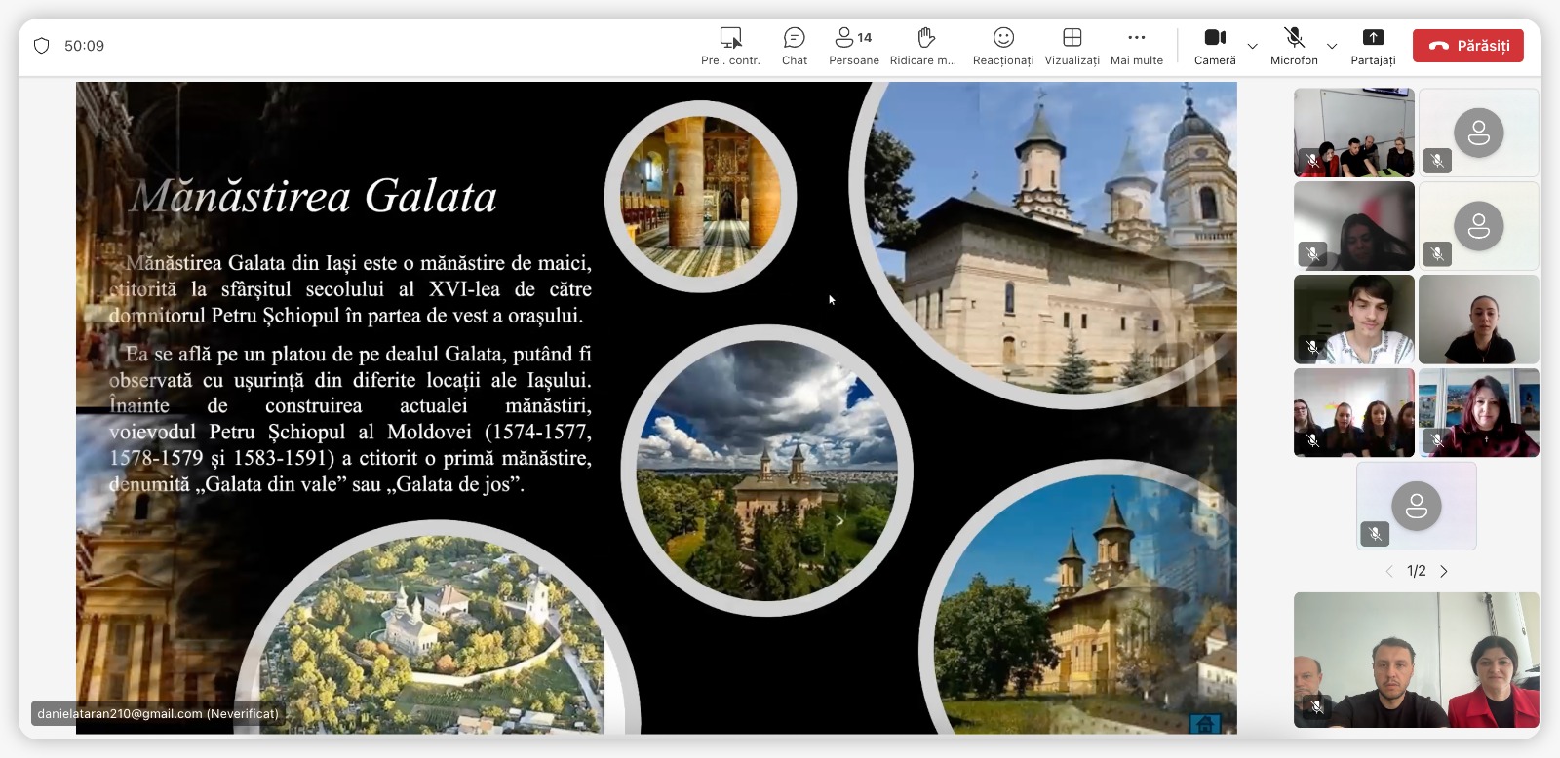Click the home icon in slide corner

coord(1205,724)
